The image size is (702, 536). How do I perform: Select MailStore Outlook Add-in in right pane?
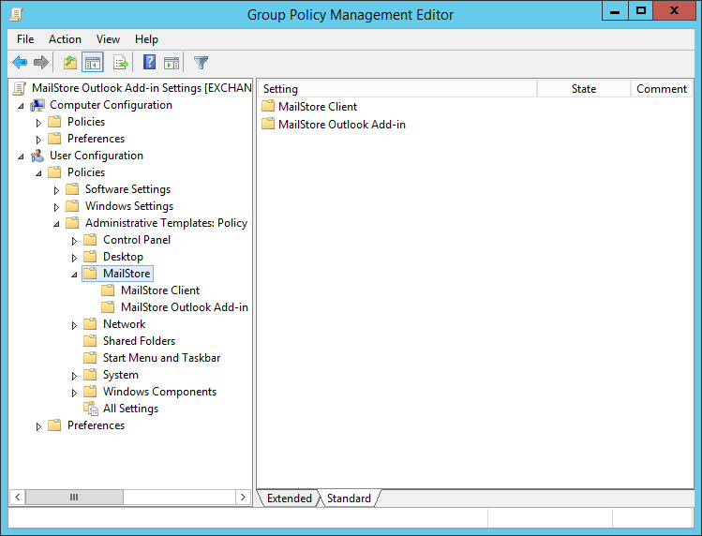pos(341,124)
